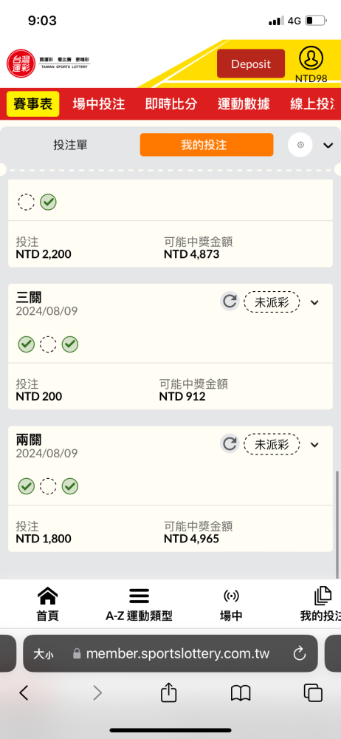This screenshot has width=341, height=739.
Task: Open A-Z 運動類型 menu icon
Action: click(139, 596)
